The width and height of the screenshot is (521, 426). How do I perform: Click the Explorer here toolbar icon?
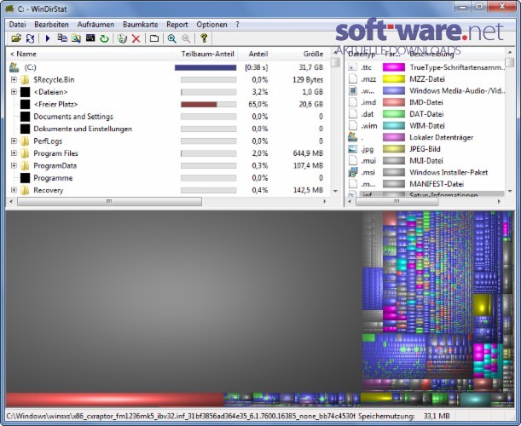click(x=76, y=38)
